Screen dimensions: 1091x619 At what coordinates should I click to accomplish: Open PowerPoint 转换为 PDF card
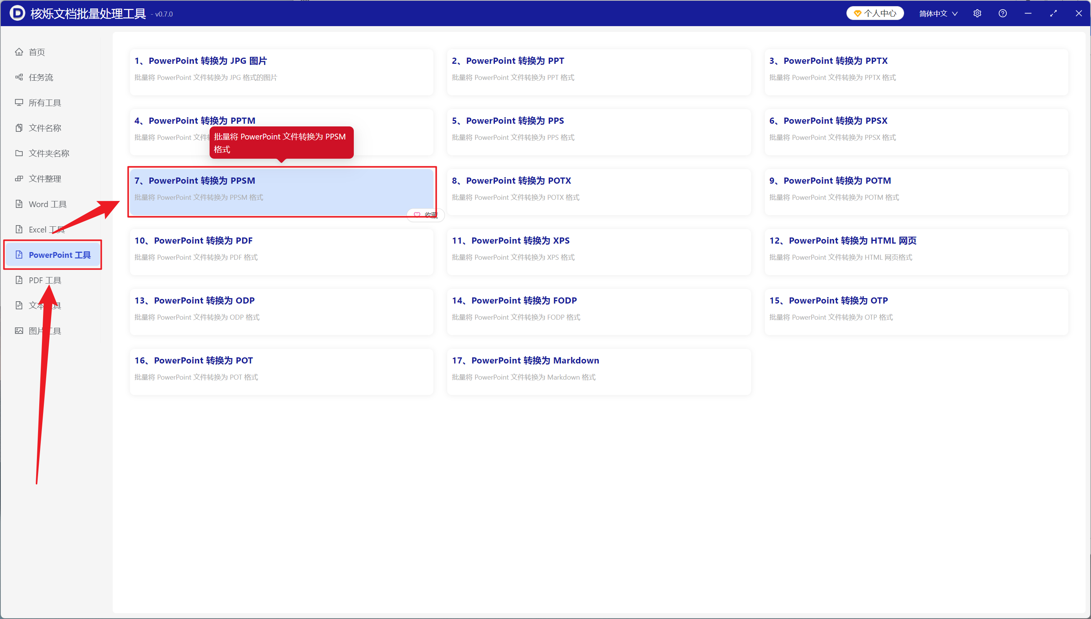(x=281, y=252)
